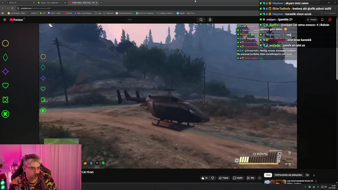Close the Stream - Kick Dashboard tab
The height and width of the screenshot is (190, 338).
click(x=65, y=3)
